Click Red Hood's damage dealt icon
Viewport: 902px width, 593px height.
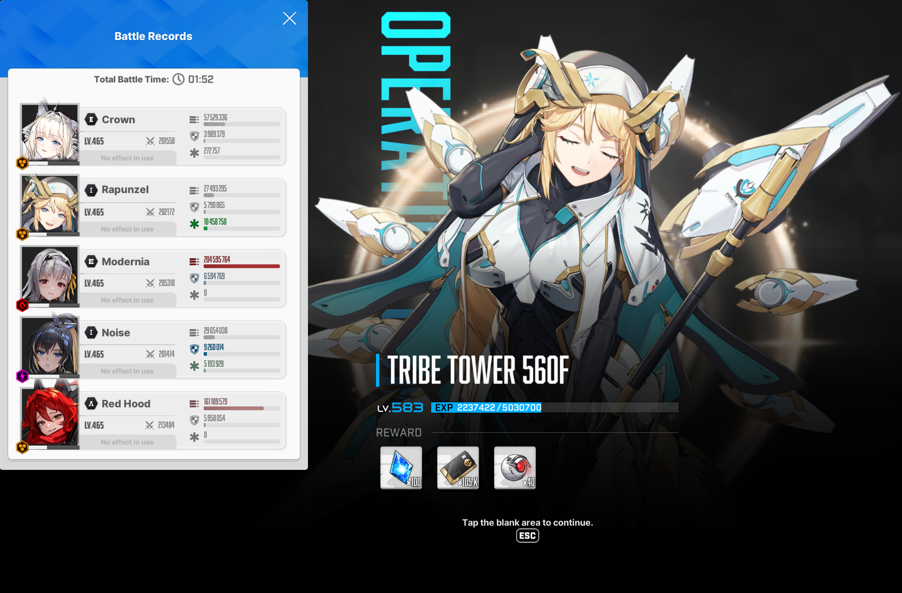194,404
